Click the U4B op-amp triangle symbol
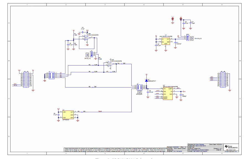 (87, 38)
